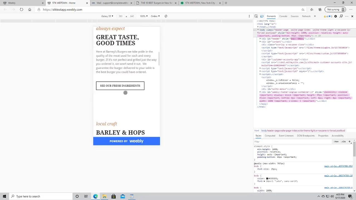The height and width of the screenshot is (200, 356).
Task: Rotate the emulated device orientation
Action: (166, 16)
